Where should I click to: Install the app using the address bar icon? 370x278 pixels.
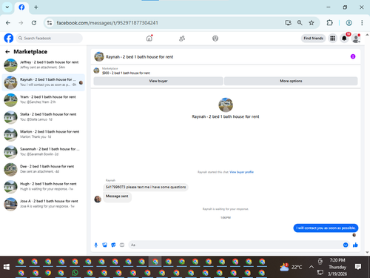click(x=288, y=23)
